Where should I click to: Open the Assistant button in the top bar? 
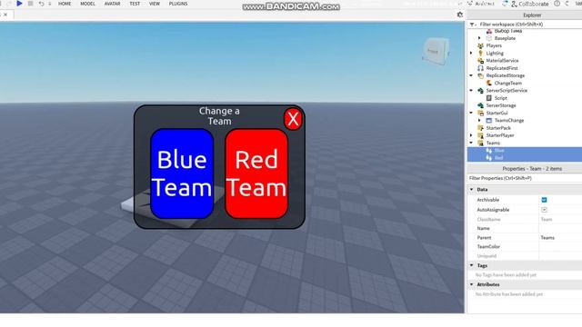pyautogui.click(x=481, y=4)
